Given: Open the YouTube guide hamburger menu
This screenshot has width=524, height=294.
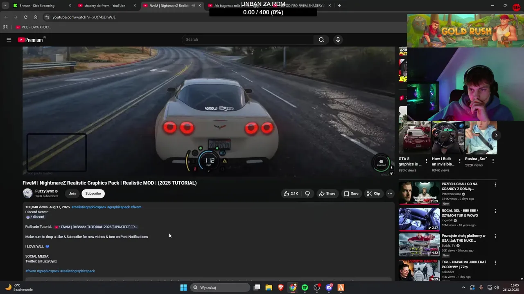Looking at the screenshot, I should pyautogui.click(x=9, y=40).
